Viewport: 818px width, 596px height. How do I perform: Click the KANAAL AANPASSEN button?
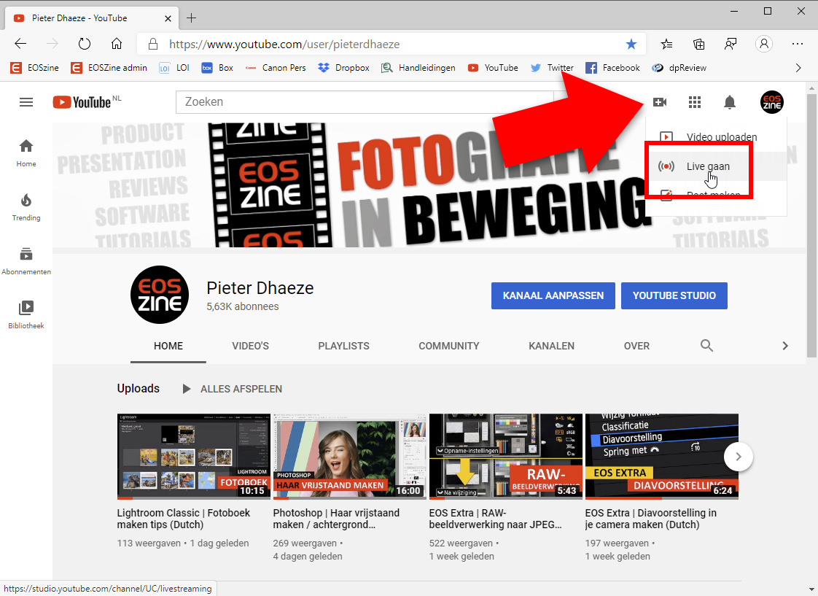coord(553,295)
